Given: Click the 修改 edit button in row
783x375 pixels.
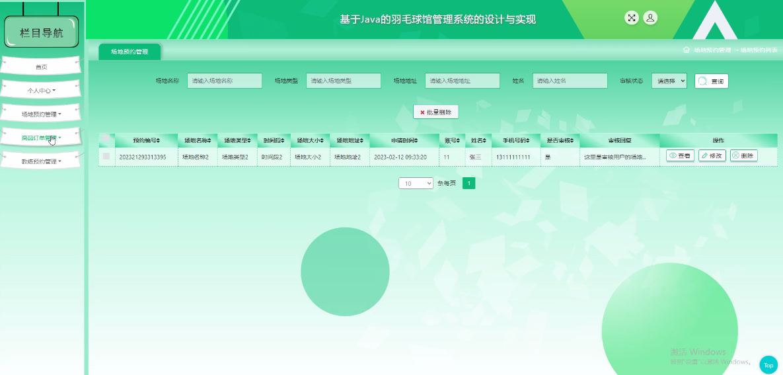Looking at the screenshot, I should (712, 156).
